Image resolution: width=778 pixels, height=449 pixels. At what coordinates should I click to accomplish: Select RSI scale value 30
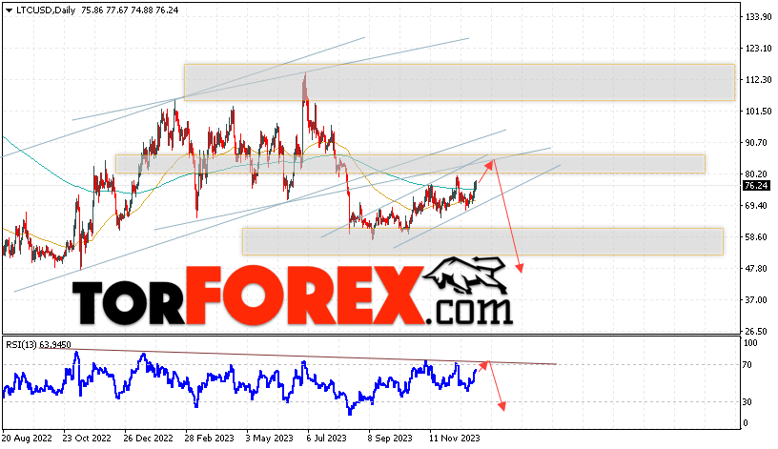(747, 402)
